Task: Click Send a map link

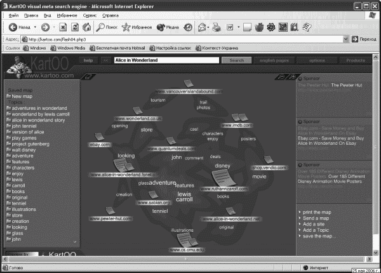Action: 316,218
